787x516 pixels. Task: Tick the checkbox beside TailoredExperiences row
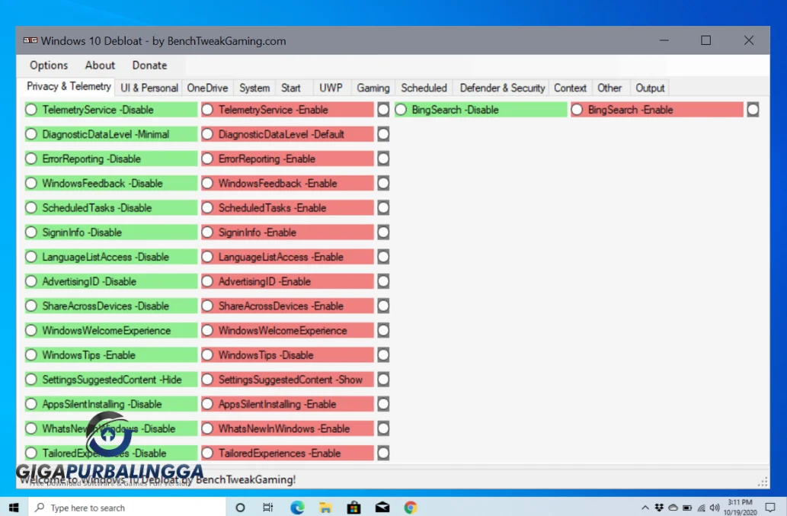[383, 454]
